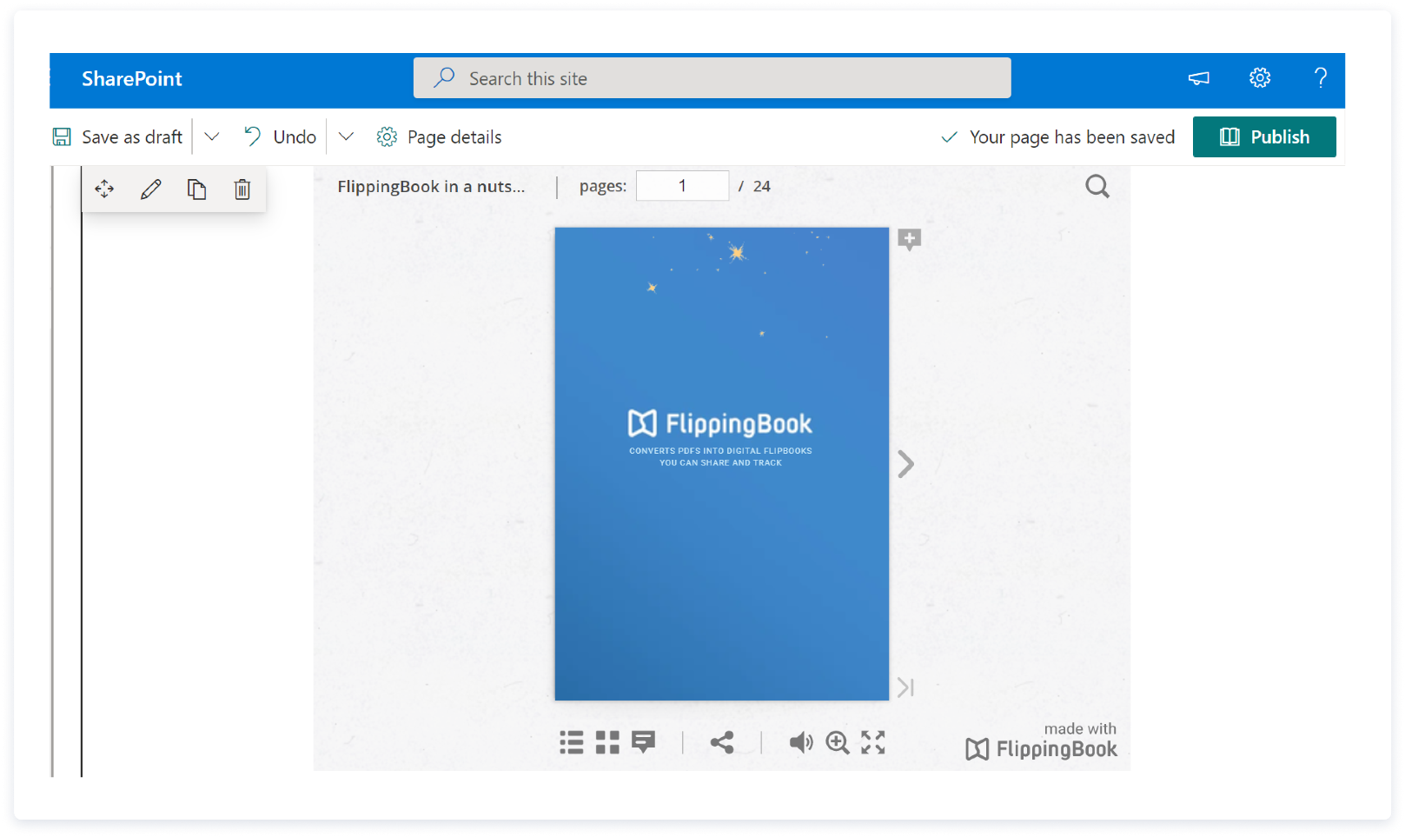Mute flipbook sound via the speaker icon
This screenshot has width=1405, height=837.
(801, 742)
